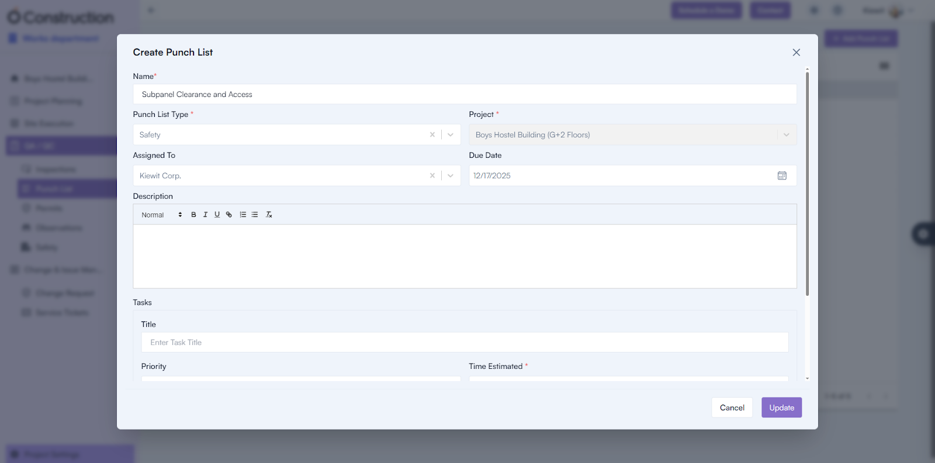The width and height of the screenshot is (935, 463).
Task: Clear the Safety punch list type
Action: pos(432,134)
